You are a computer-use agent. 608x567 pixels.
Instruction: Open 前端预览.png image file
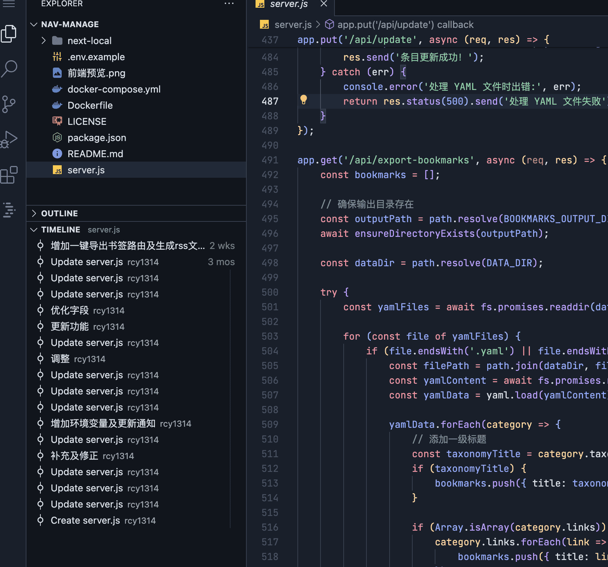(136, 73)
